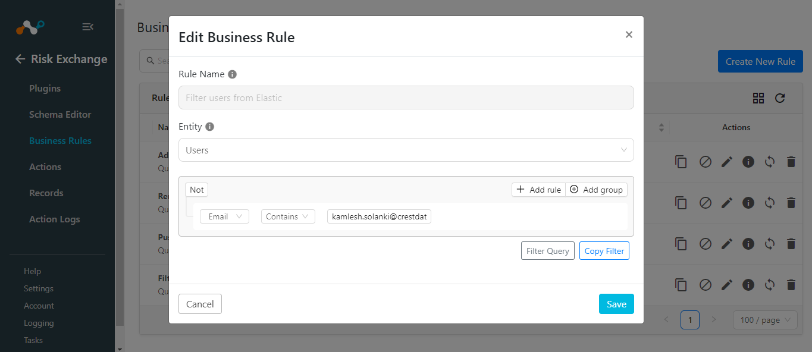Sync the rule in the row starting "Filt"
Screen dimensions: 812x352
(770, 285)
